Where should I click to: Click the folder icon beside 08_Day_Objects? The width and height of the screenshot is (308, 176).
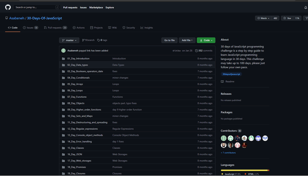point(63,103)
